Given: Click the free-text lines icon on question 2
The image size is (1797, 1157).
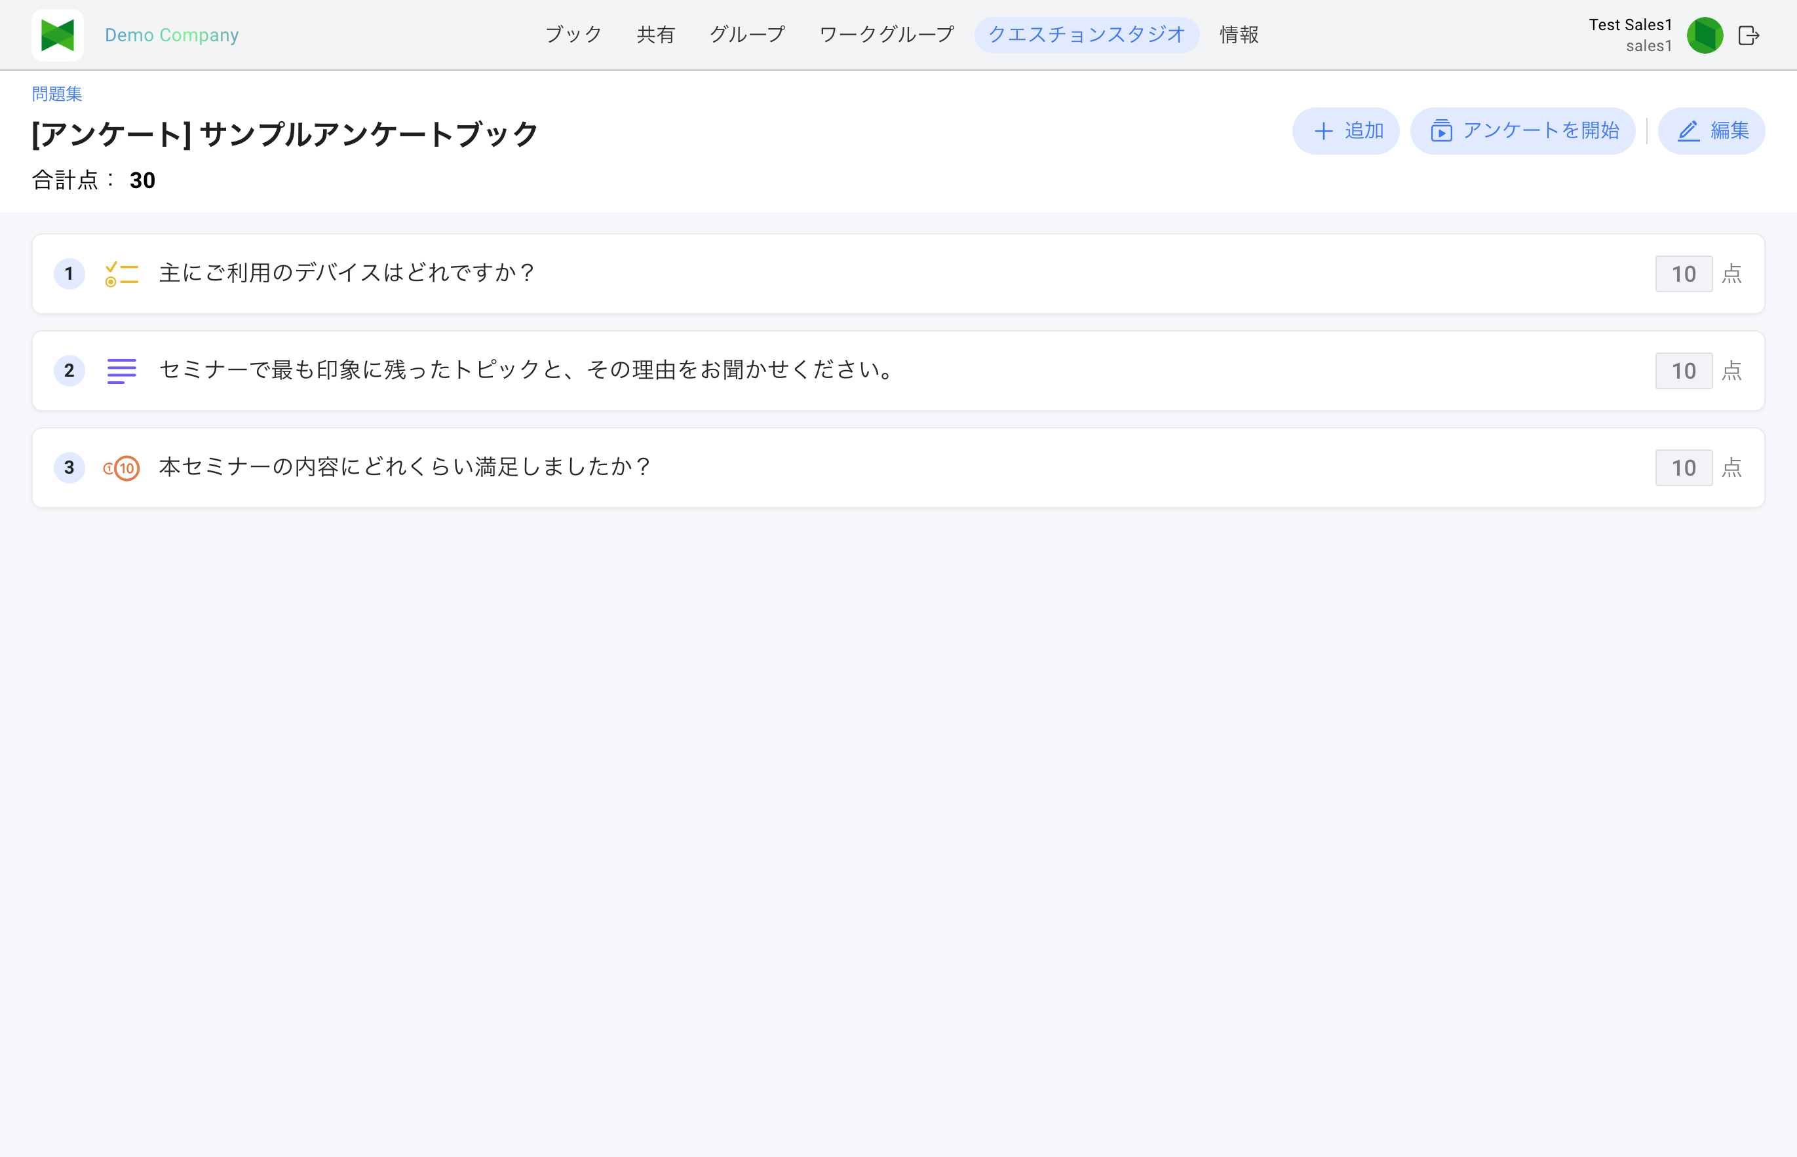Looking at the screenshot, I should point(122,370).
